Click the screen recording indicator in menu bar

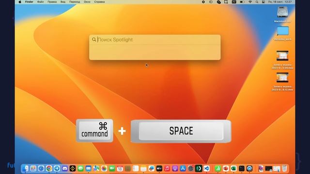tap(203, 2)
